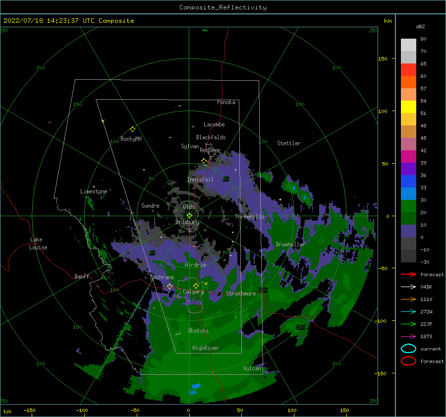Click the purple 36-39 dBZ color swatch
This screenshot has height=417, width=446.
coord(408,169)
